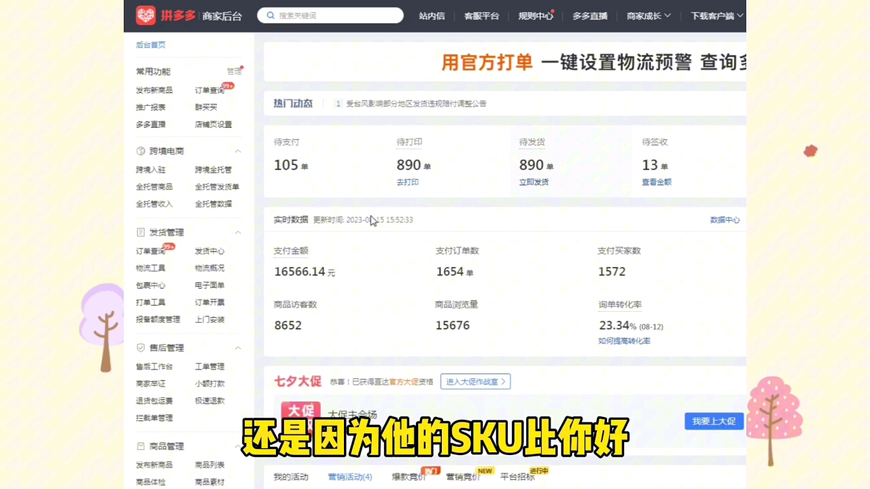This screenshot has width=870, height=489.
Task: Open 小额打款 in the sidebar
Action: 209,384
